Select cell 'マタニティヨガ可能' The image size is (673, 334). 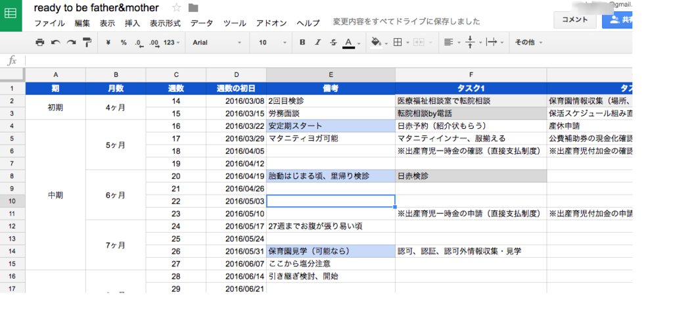click(x=331, y=139)
